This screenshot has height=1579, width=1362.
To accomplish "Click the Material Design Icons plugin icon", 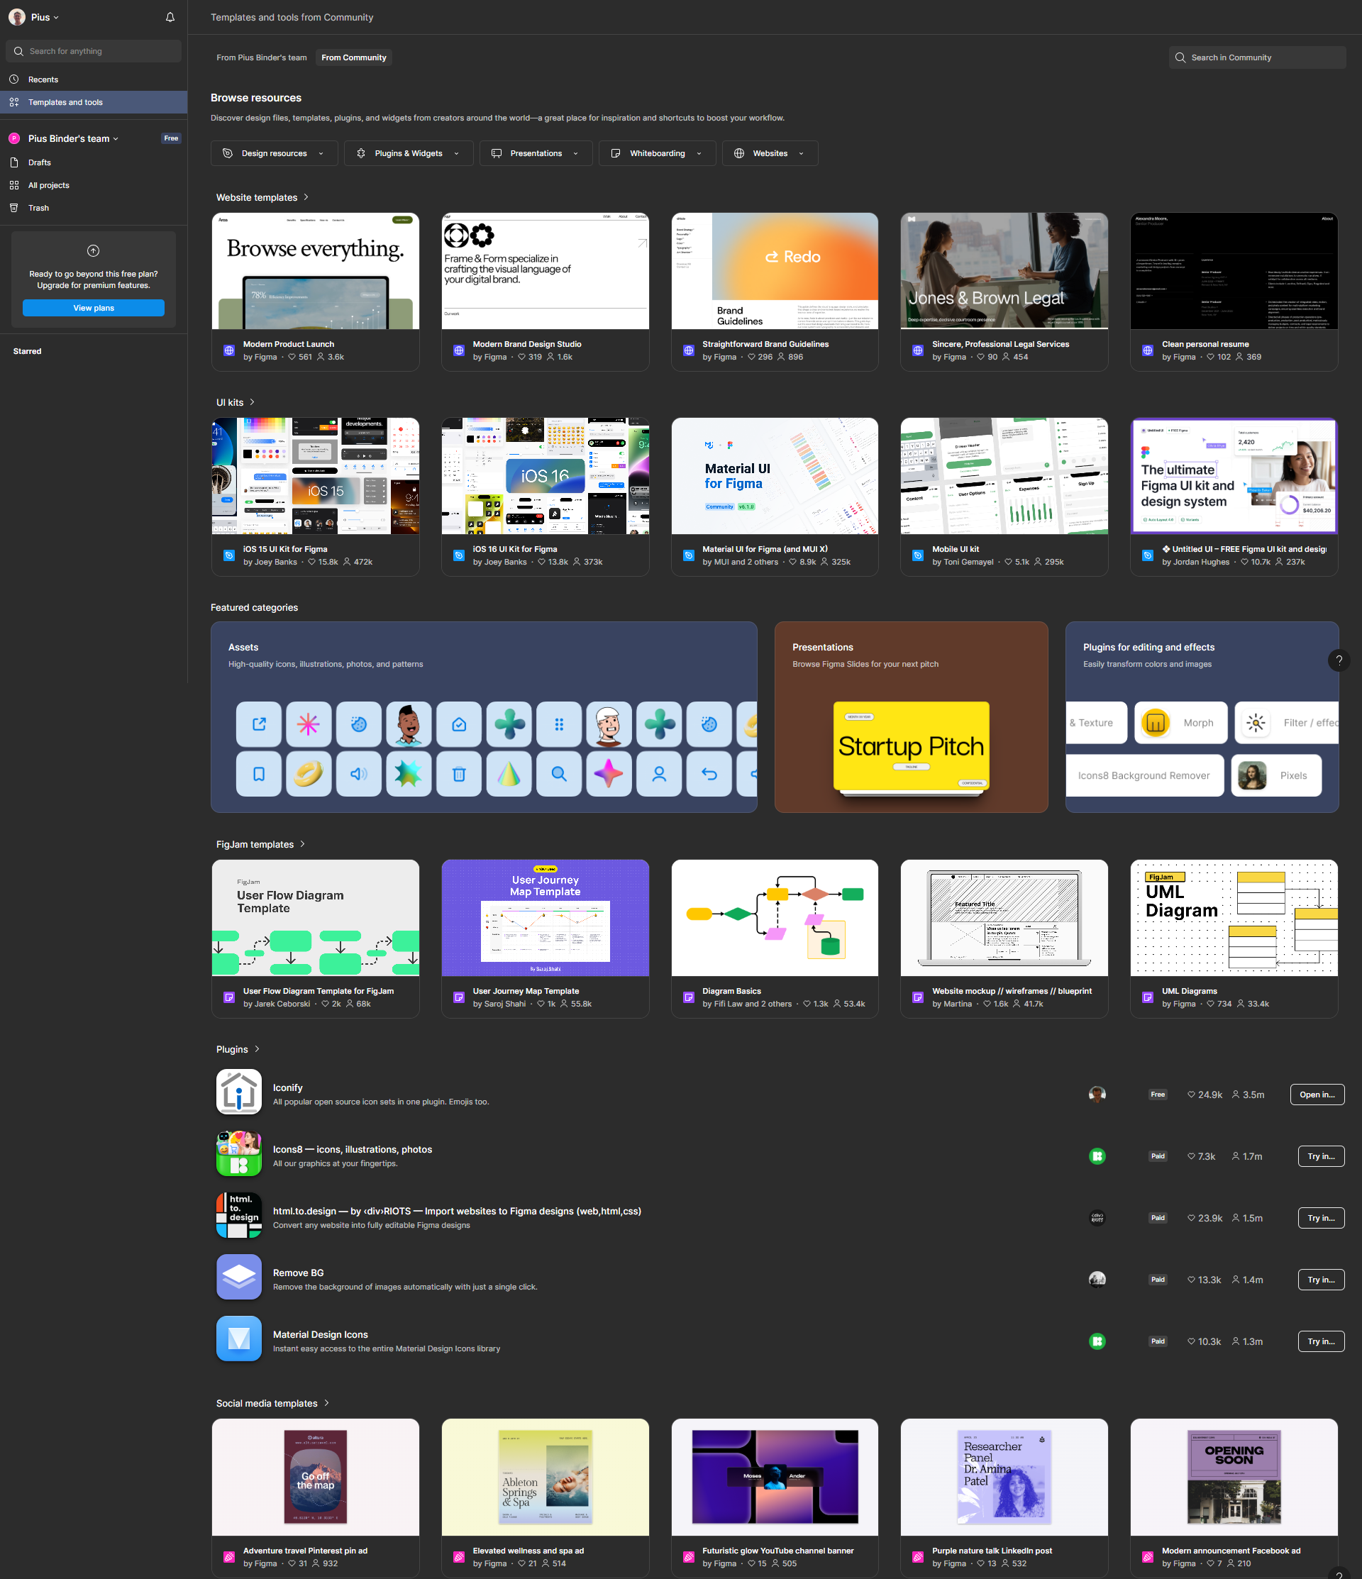I will 238,1339.
